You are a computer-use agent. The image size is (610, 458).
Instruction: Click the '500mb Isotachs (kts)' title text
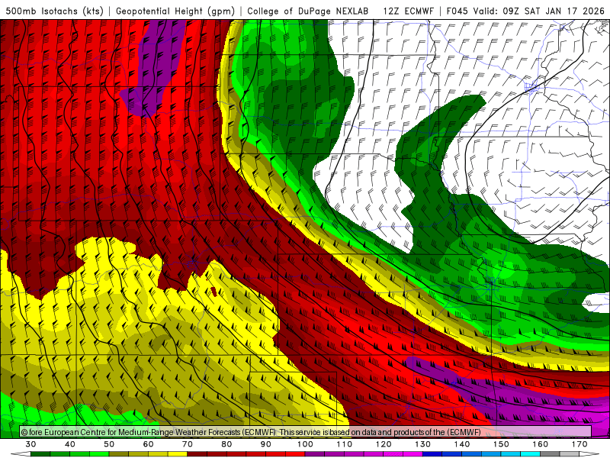55,11
